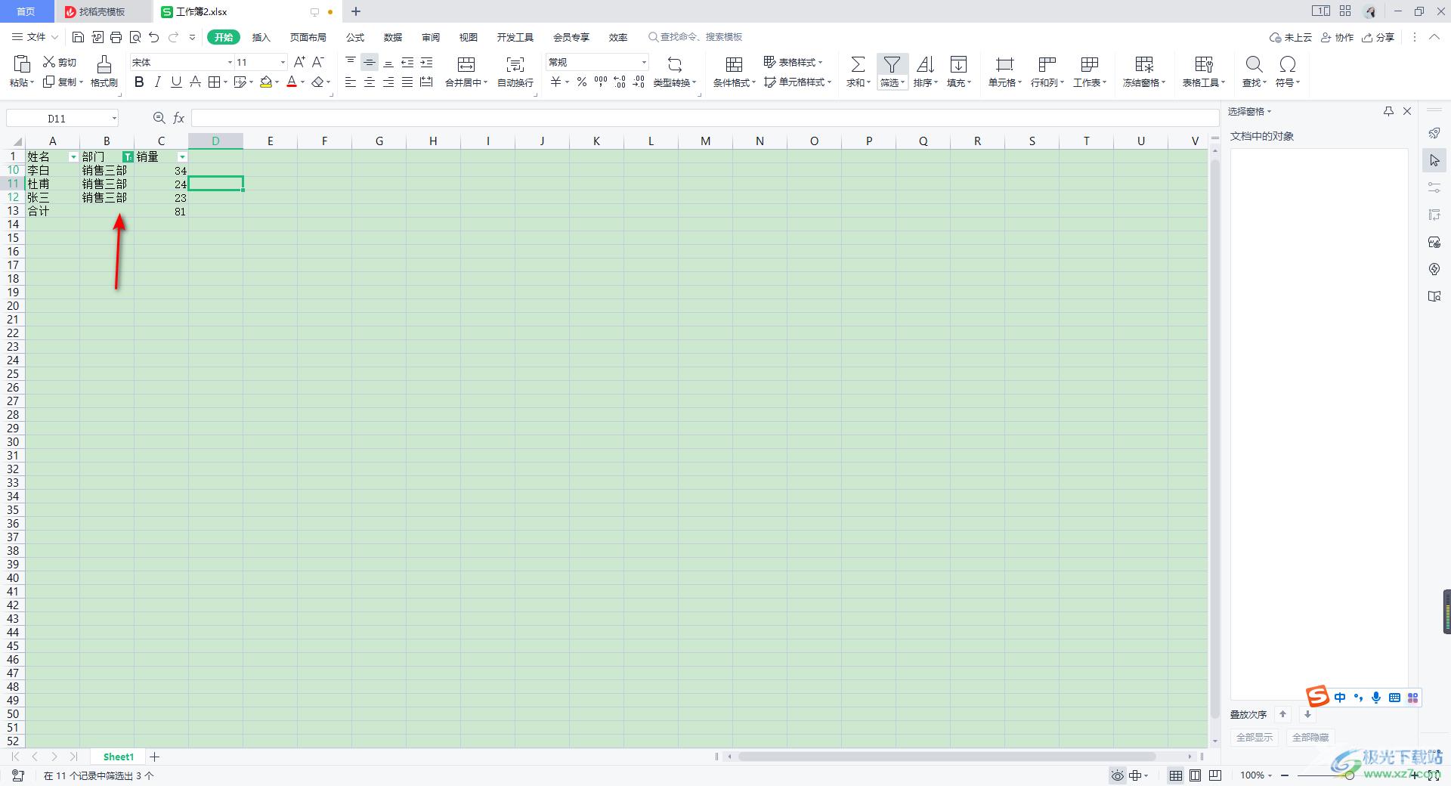Click the Sort (排序) icon
1451x786 pixels.
click(925, 64)
